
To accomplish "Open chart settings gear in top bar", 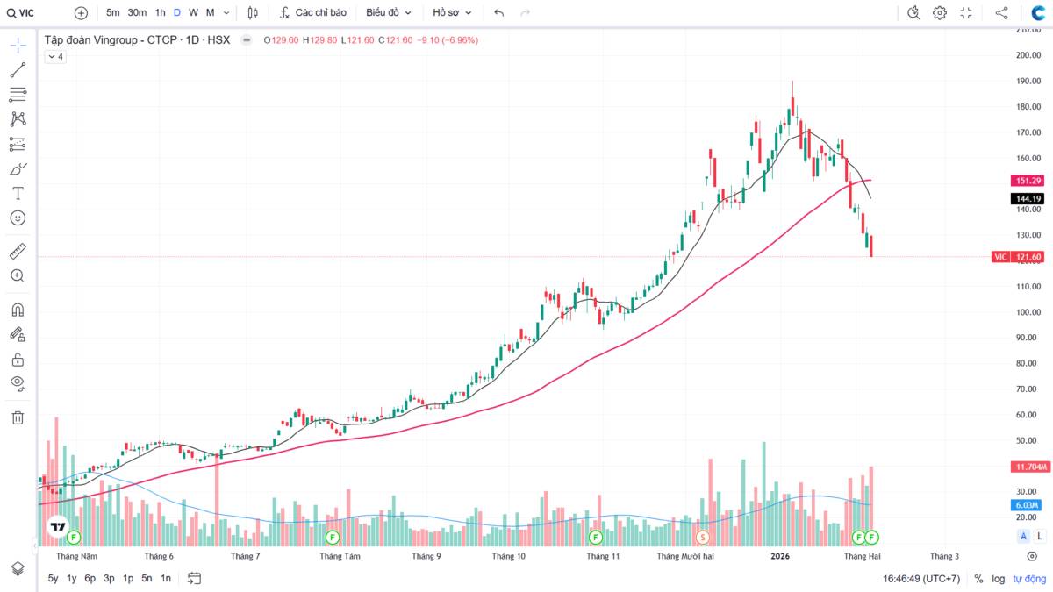I will (940, 13).
